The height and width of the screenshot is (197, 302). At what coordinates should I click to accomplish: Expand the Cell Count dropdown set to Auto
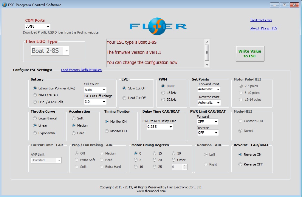[95, 90]
